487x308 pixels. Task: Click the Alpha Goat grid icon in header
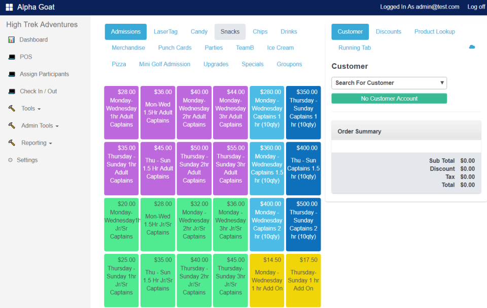click(9, 7)
